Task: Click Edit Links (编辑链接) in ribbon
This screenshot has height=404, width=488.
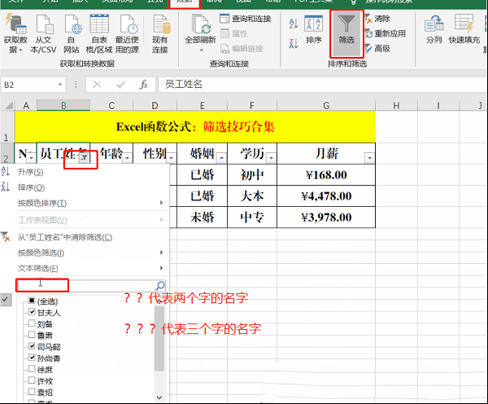Action: tap(242, 49)
